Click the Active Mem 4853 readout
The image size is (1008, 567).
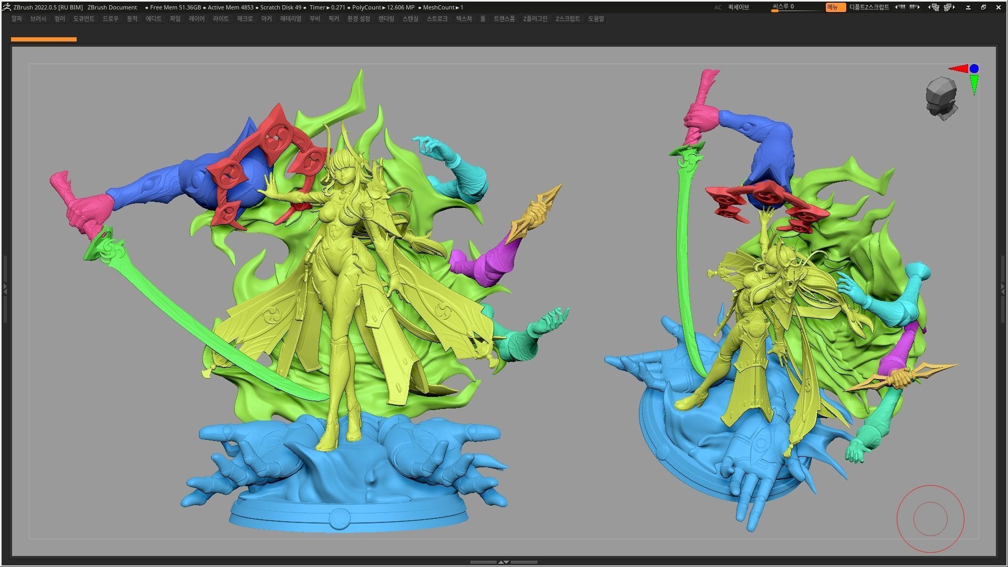click(230, 7)
